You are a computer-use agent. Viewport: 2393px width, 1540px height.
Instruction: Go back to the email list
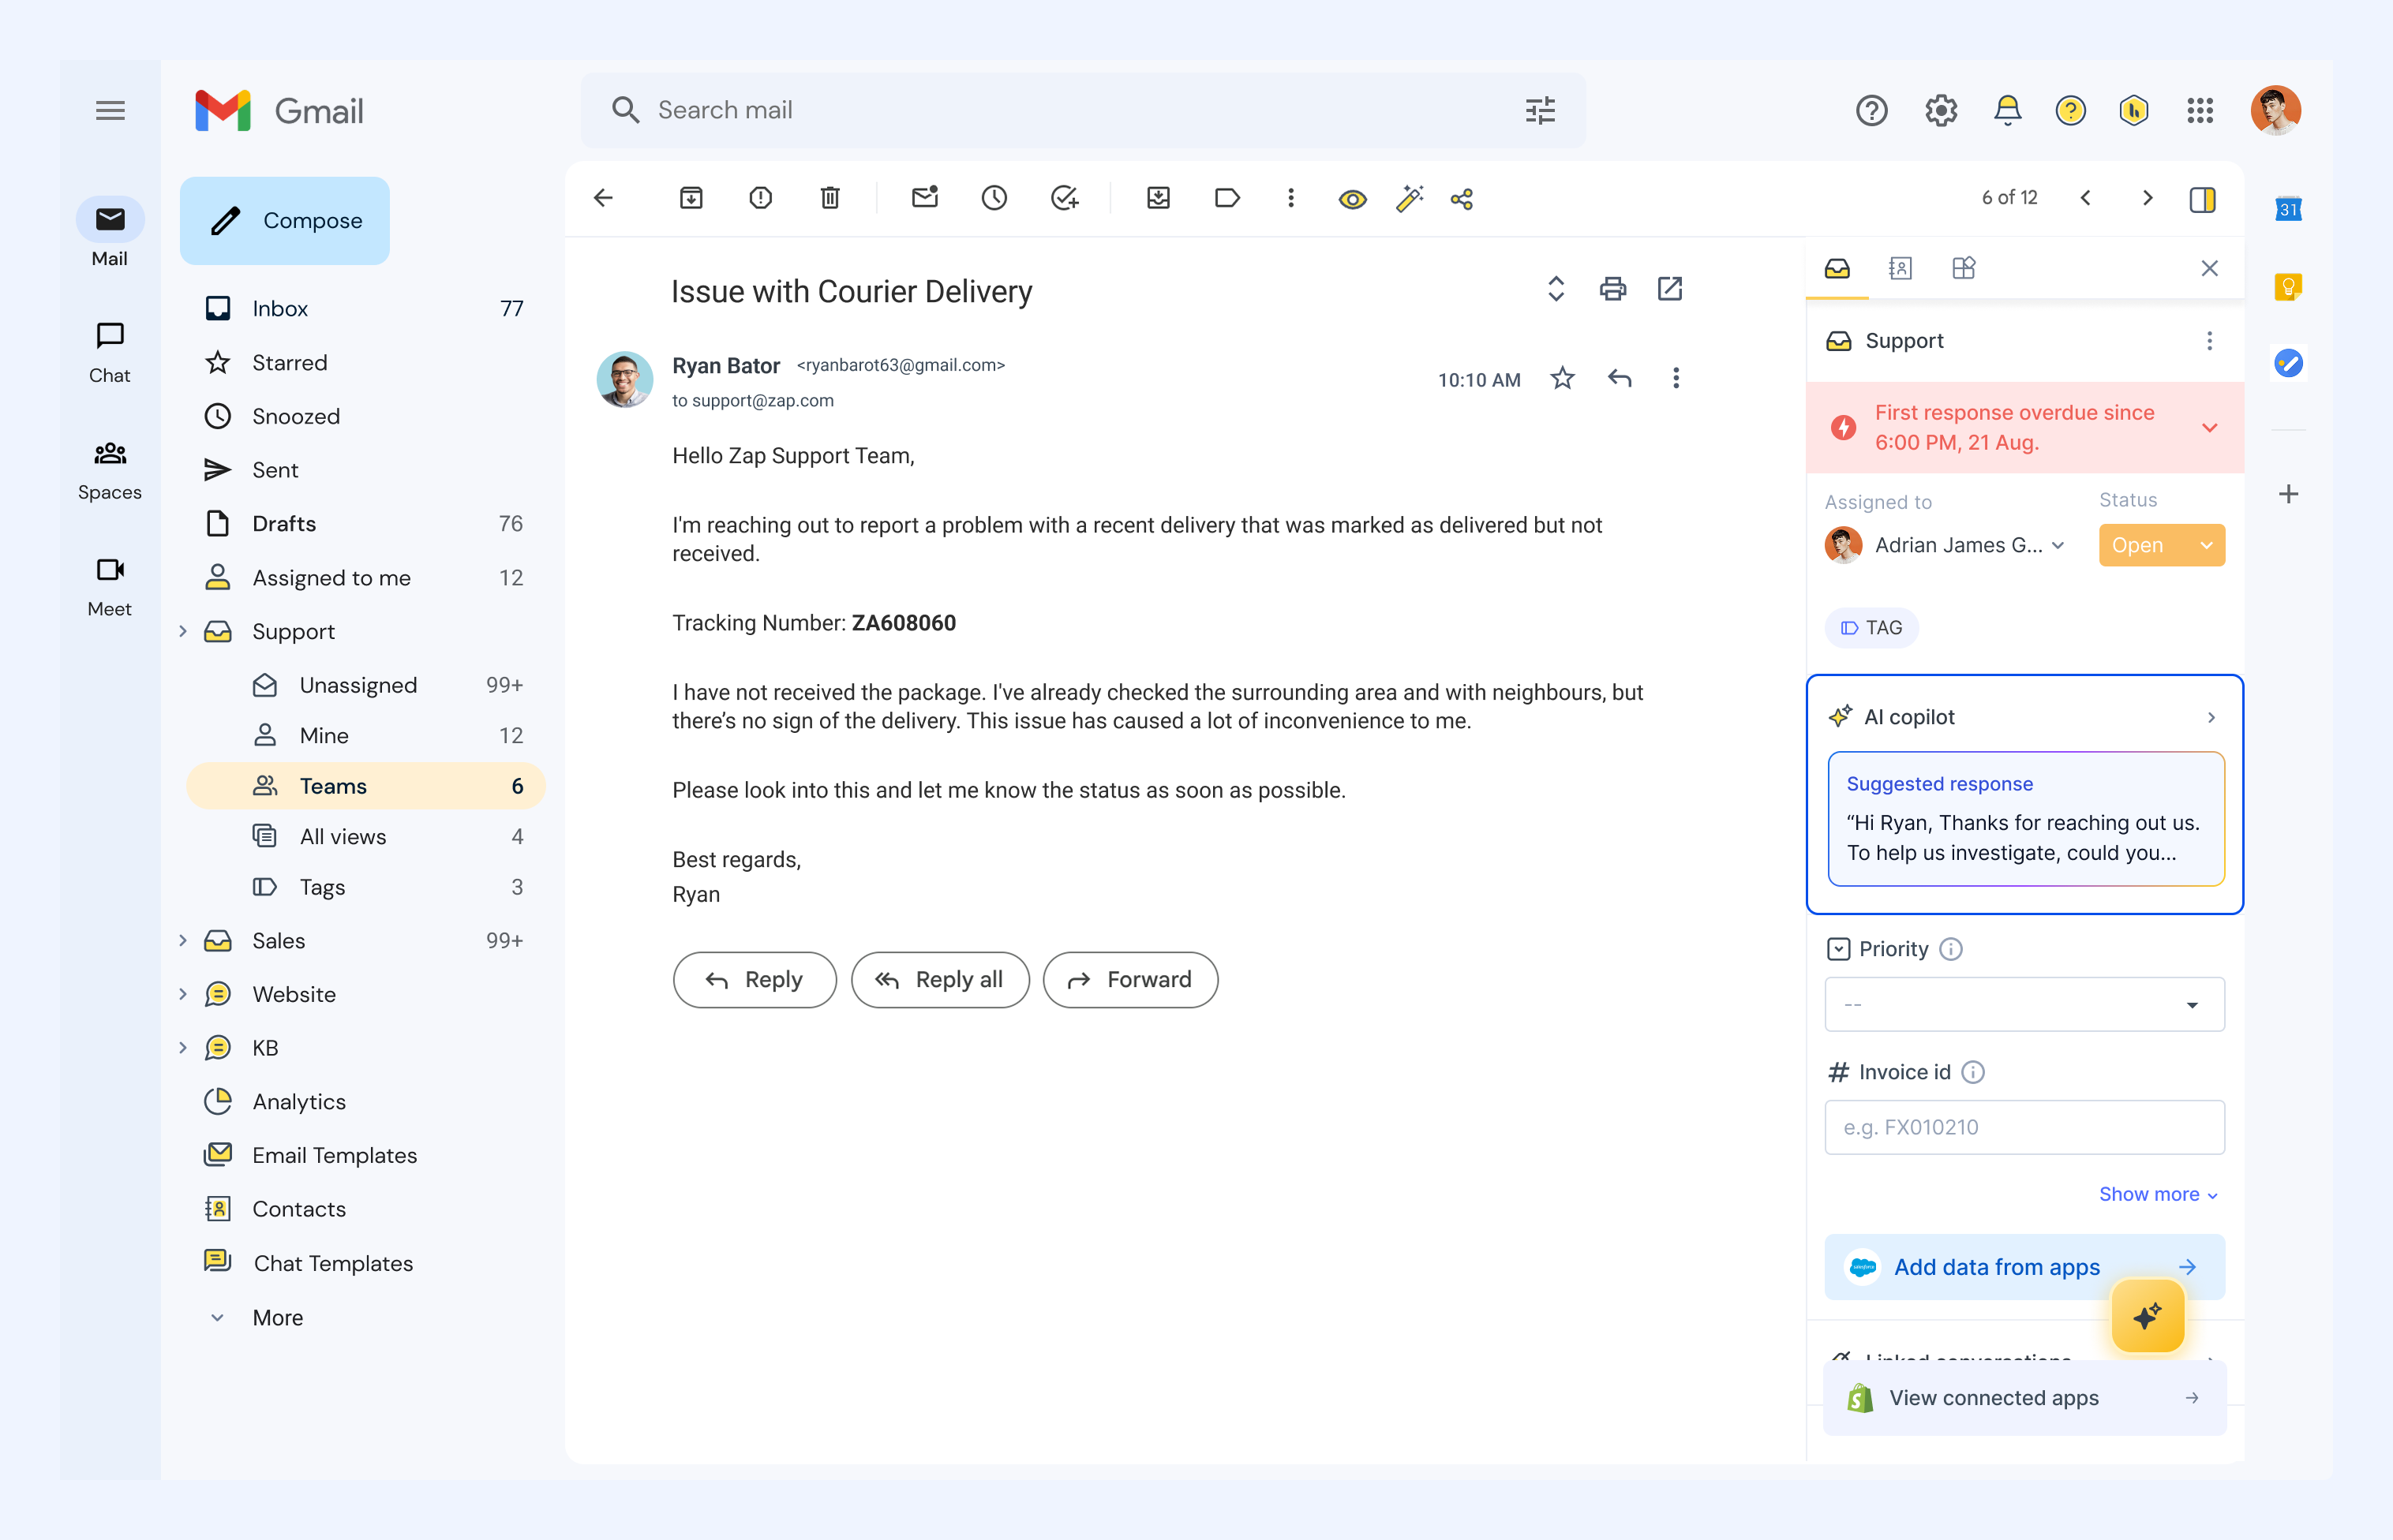pos(603,198)
